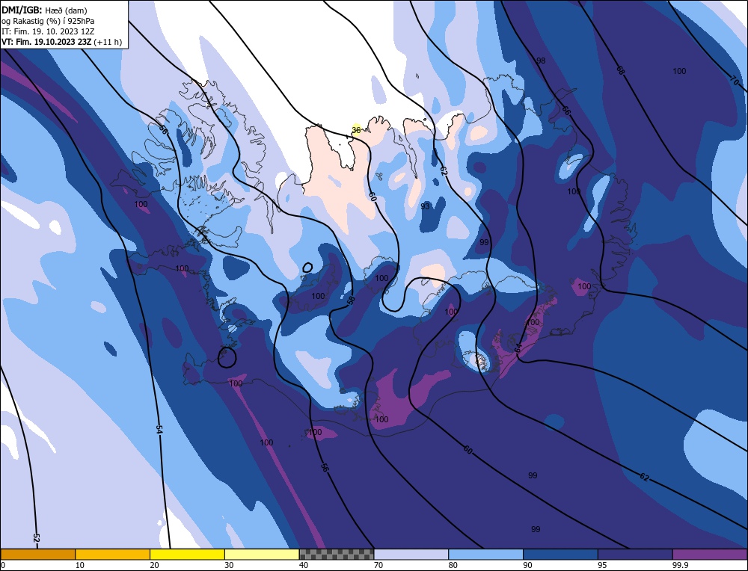Viewport: 748px width, 571px height.
Task: Click the dark navy 95–99.9 legend swatch
Action: pos(635,554)
